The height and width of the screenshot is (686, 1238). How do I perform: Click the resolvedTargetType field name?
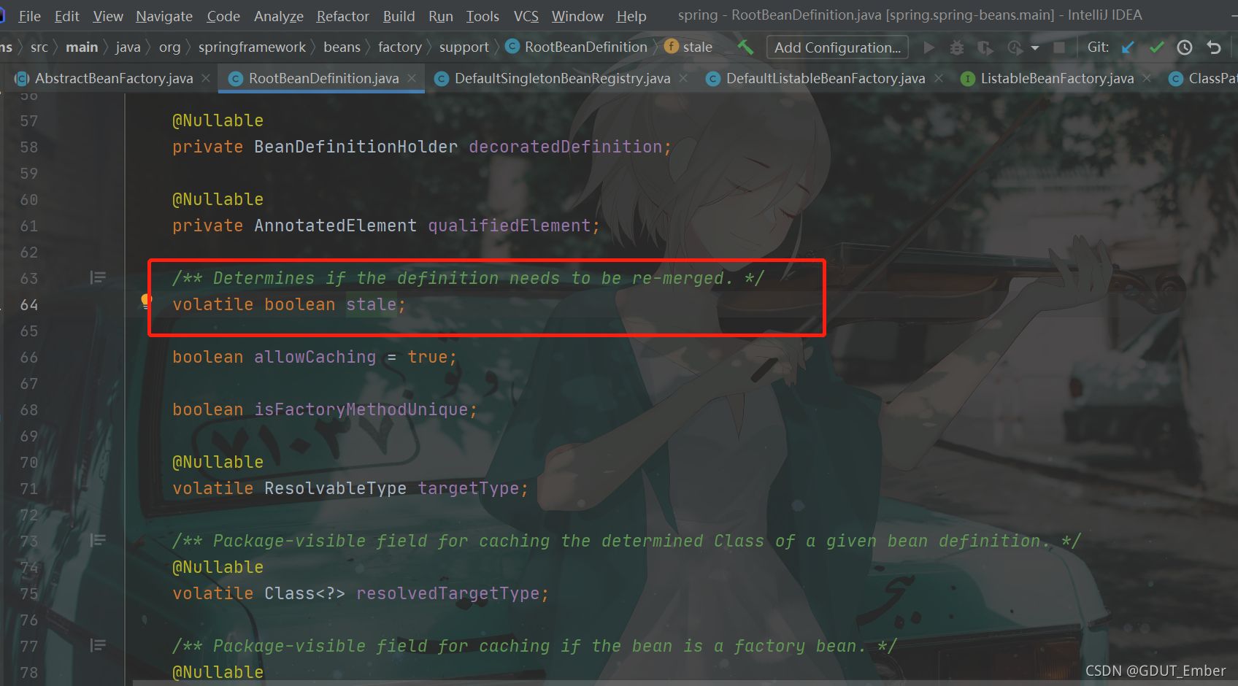[448, 593]
